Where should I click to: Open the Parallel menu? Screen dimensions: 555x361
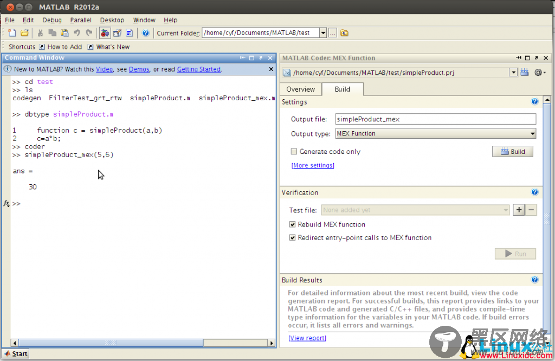click(x=81, y=20)
